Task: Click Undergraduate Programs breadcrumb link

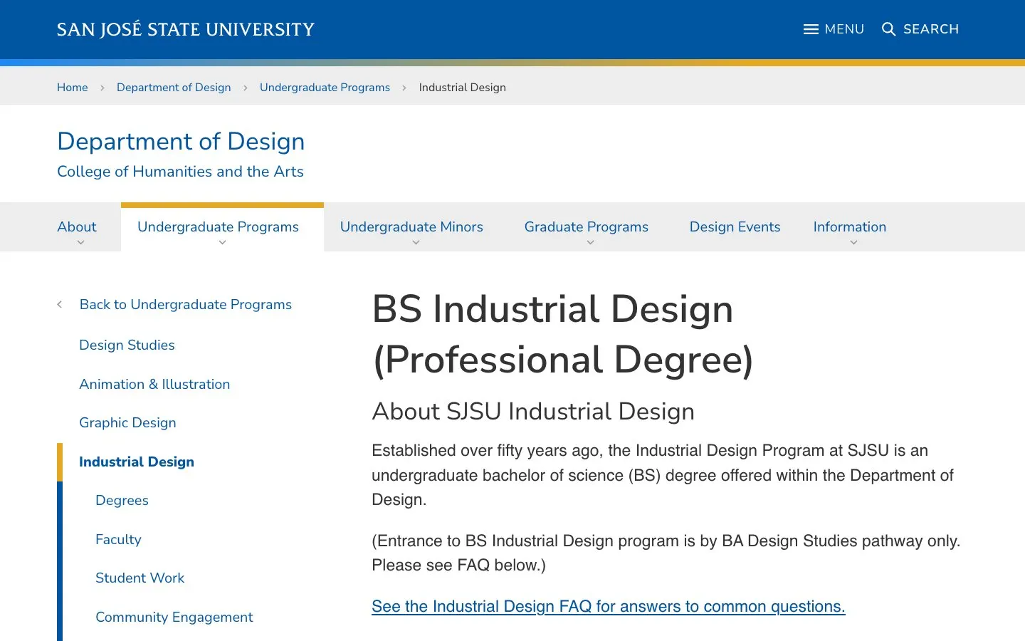Action: click(325, 87)
